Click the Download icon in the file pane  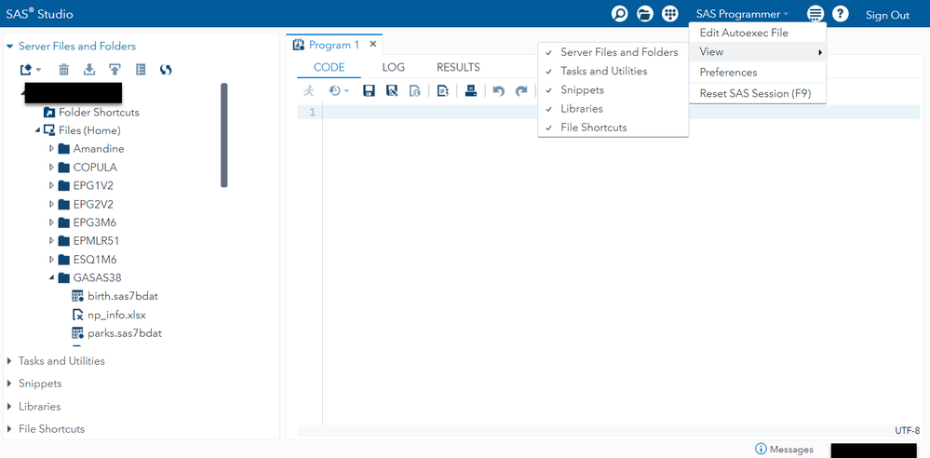[x=89, y=70]
